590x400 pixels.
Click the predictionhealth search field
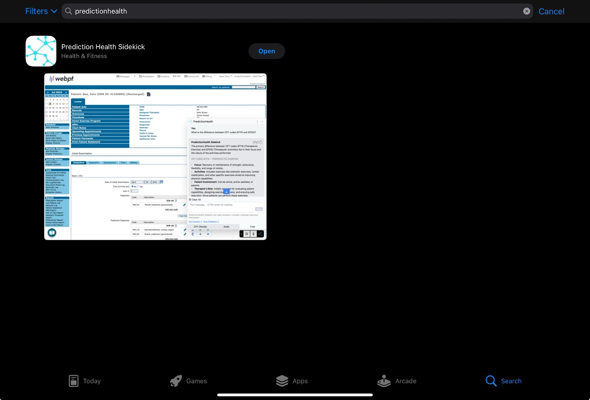pos(297,11)
